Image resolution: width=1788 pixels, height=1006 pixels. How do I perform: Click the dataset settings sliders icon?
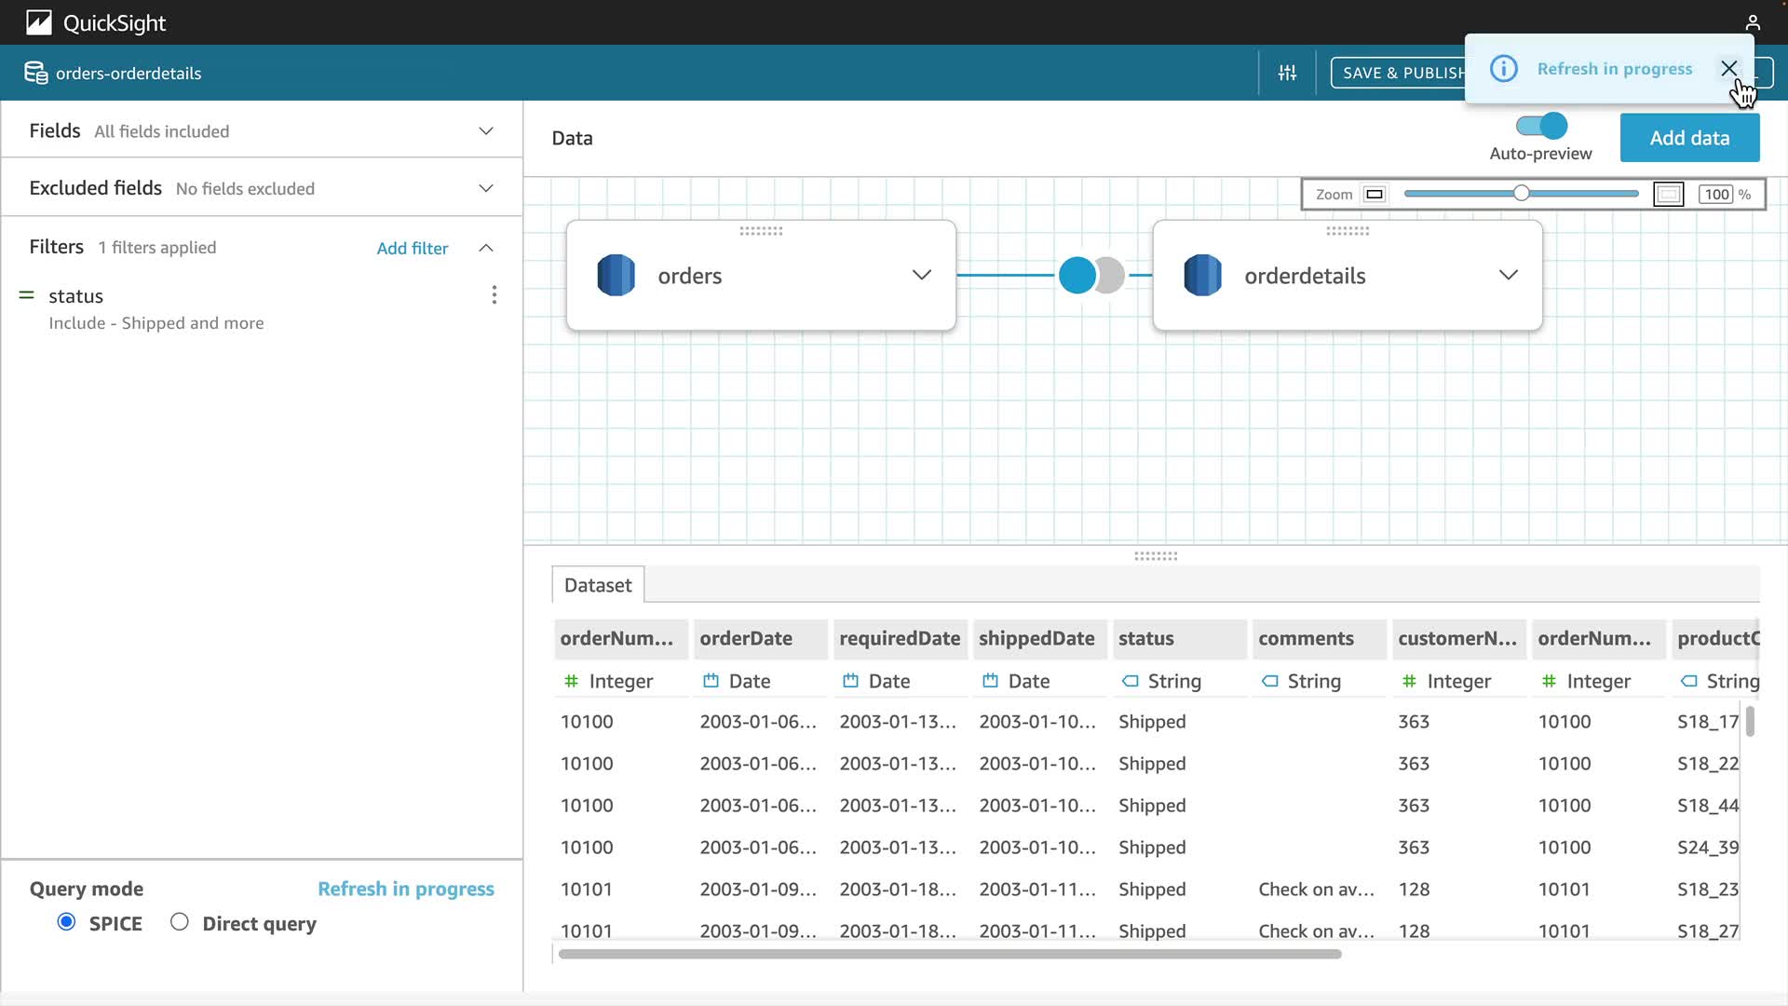pos(1287,73)
